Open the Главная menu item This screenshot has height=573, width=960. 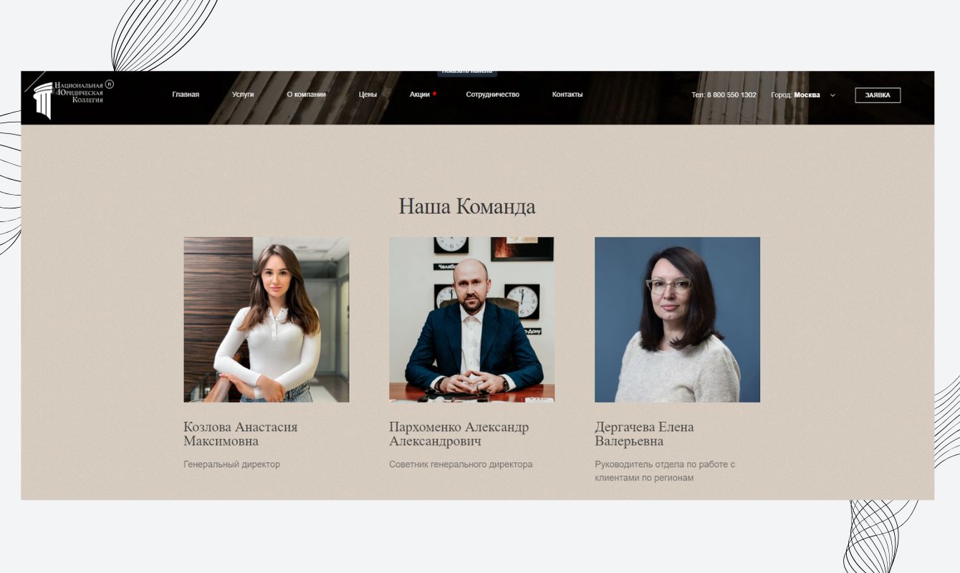click(186, 95)
